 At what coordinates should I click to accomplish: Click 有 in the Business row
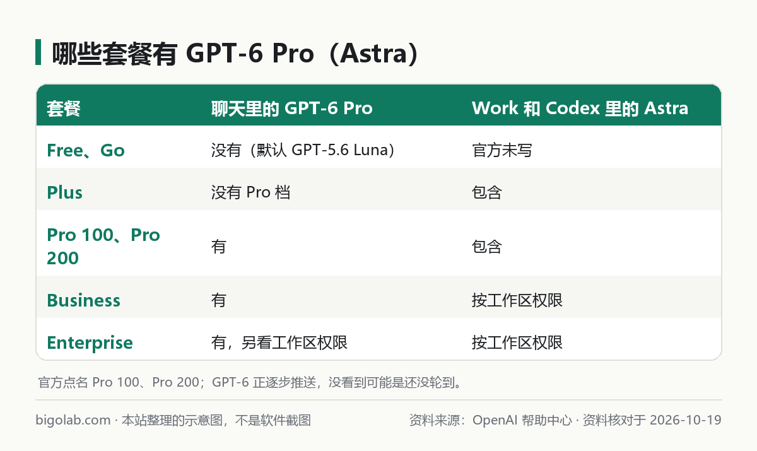click(218, 300)
